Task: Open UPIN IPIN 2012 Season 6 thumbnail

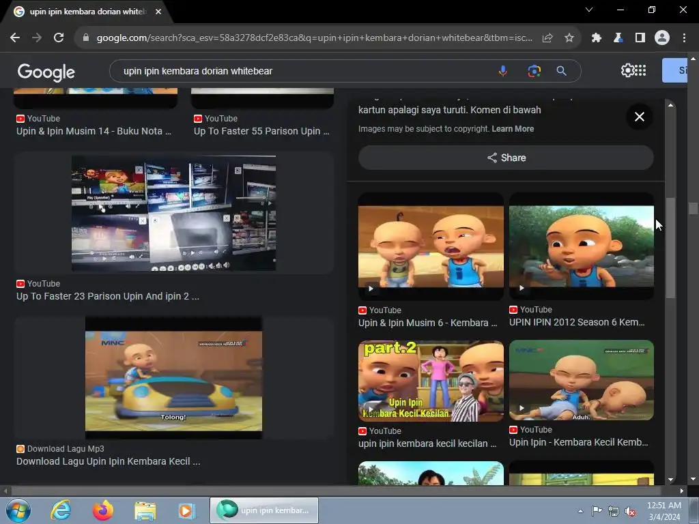Action: [x=582, y=246]
